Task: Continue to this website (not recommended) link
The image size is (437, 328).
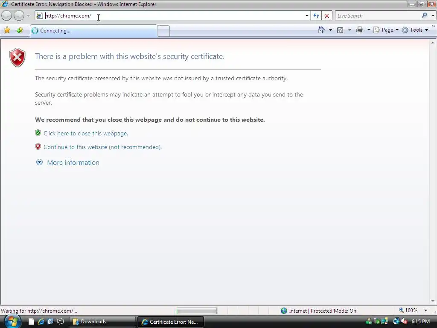Action: [x=102, y=147]
